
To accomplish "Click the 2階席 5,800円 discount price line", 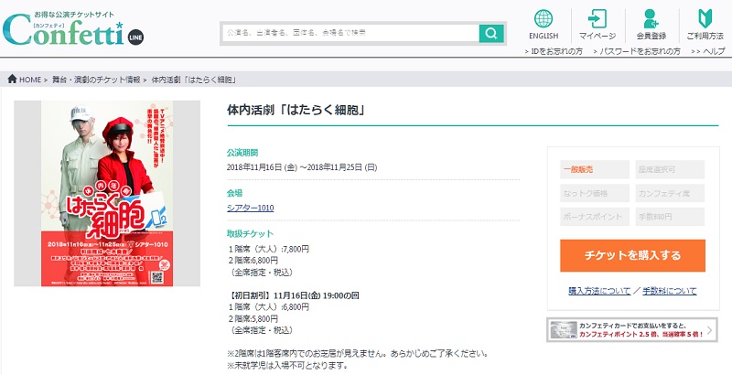I will (x=253, y=318).
